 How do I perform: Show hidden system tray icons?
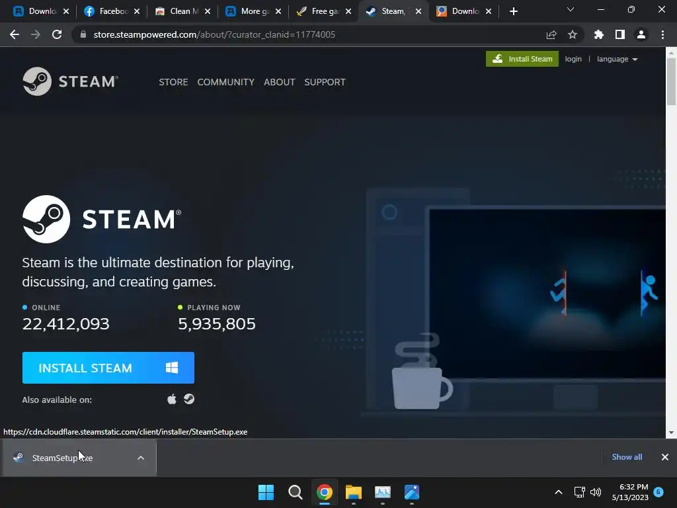558,492
